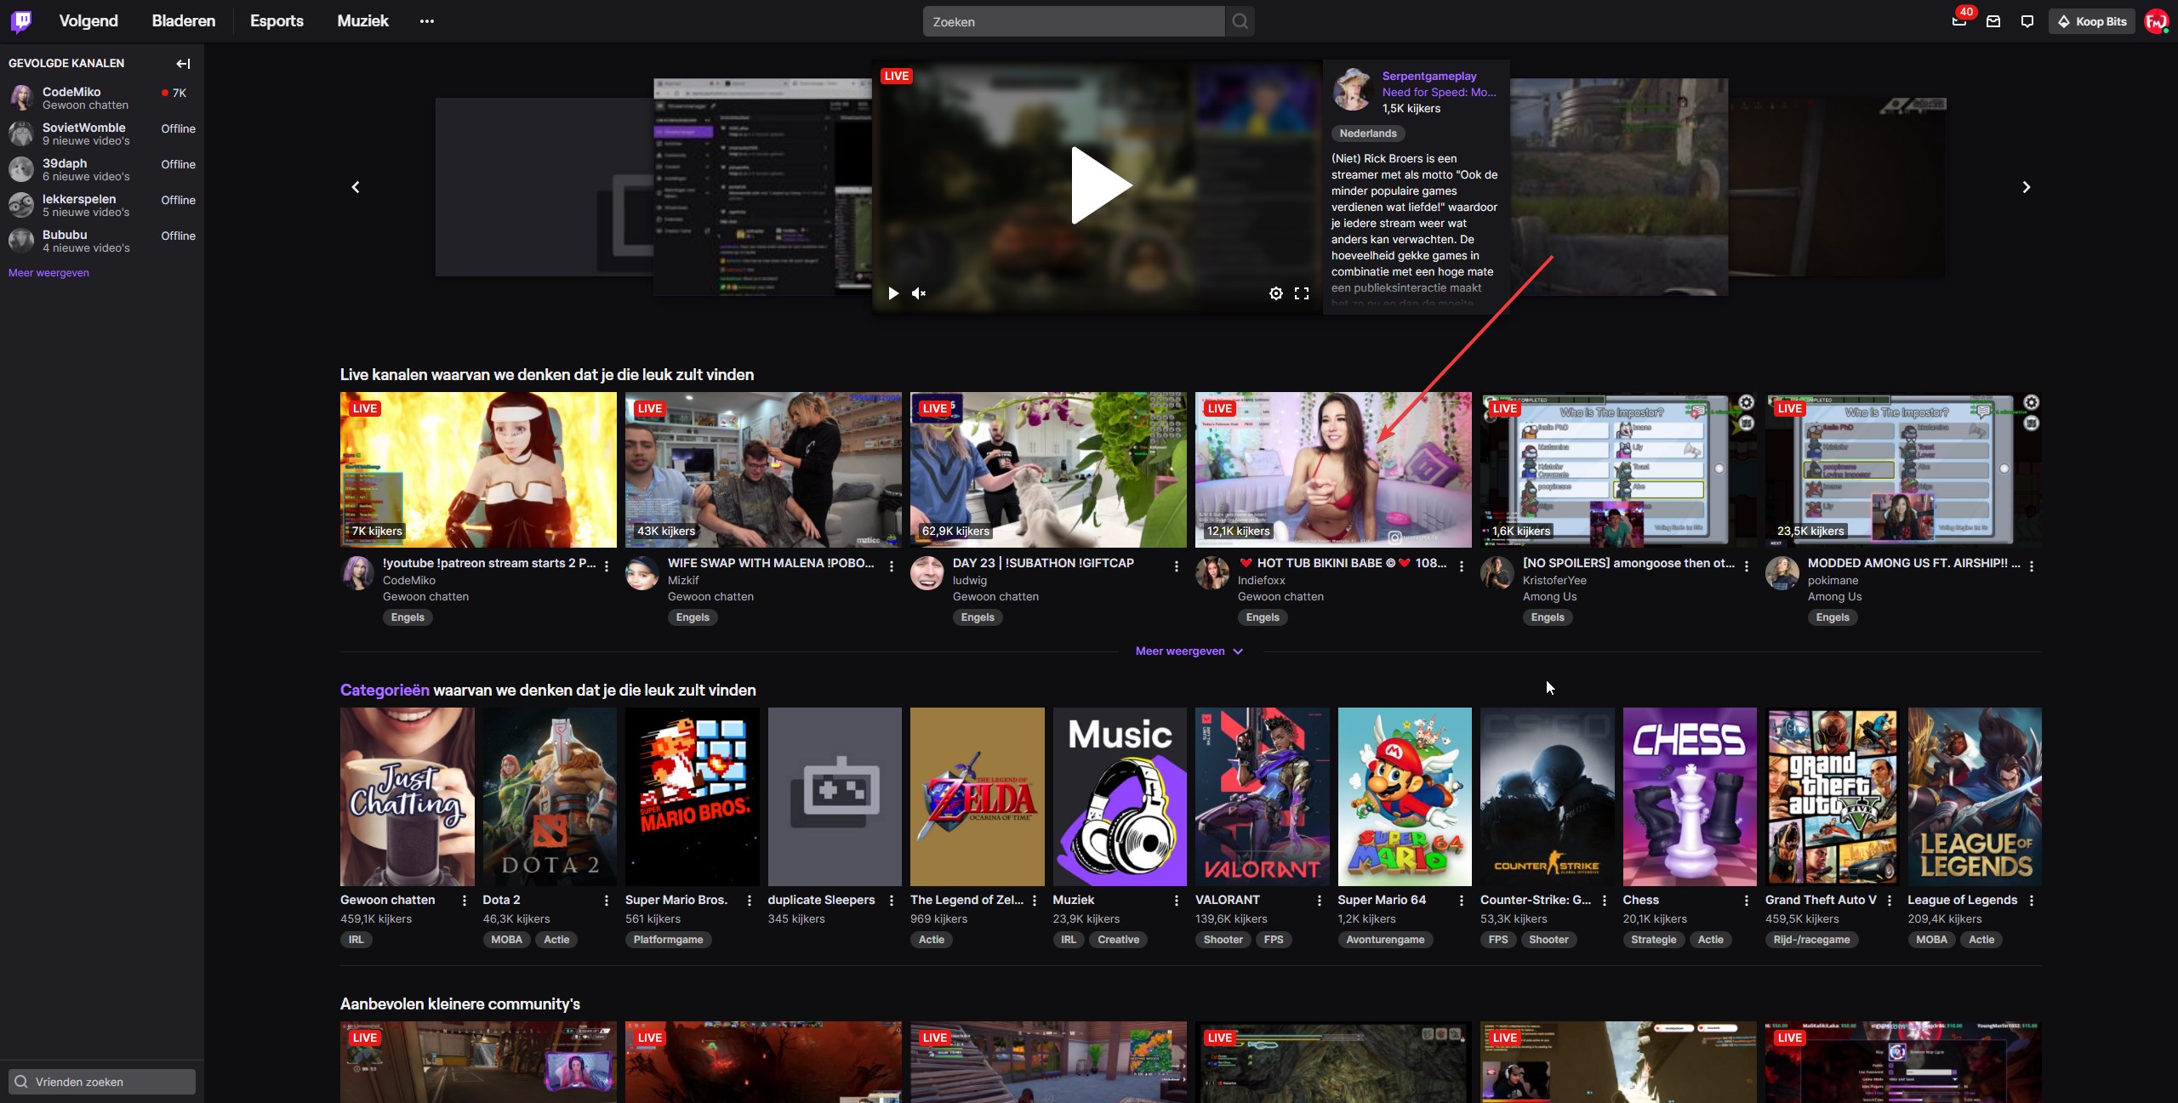Viewport: 2178px width, 1103px height.
Task: Open the notifications inbox with badge 40
Action: pos(1959,21)
